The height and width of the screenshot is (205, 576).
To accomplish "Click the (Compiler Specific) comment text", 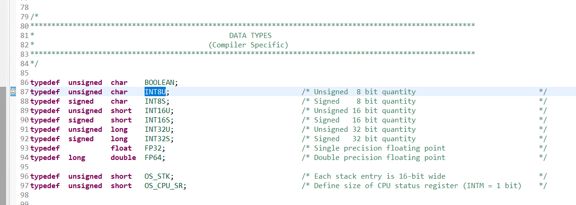I will point(248,45).
